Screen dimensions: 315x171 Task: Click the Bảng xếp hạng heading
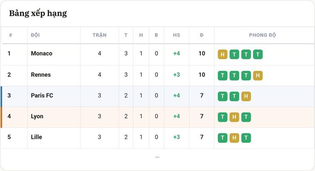pos(38,13)
